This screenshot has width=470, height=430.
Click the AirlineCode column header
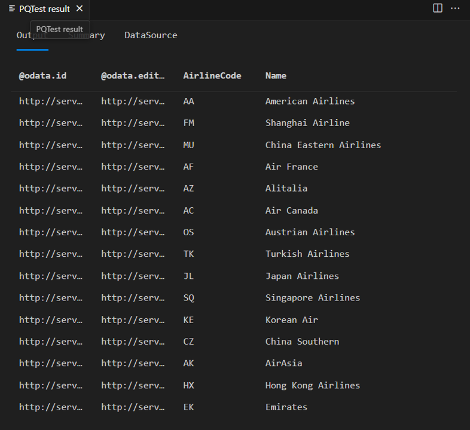(212, 76)
